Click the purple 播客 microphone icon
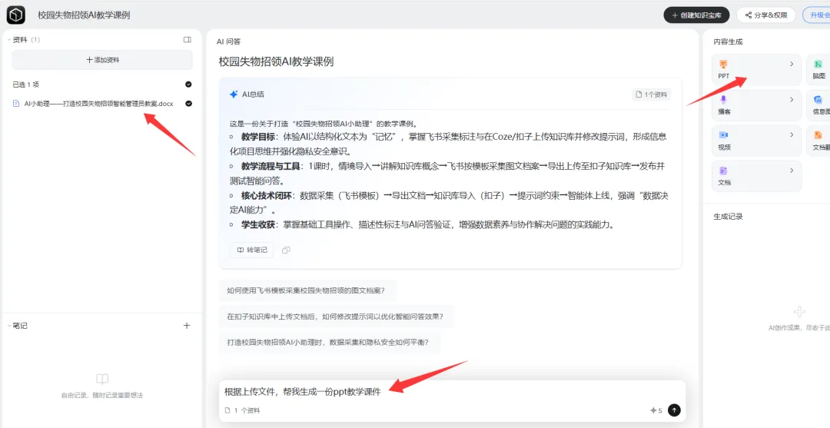 [724, 99]
